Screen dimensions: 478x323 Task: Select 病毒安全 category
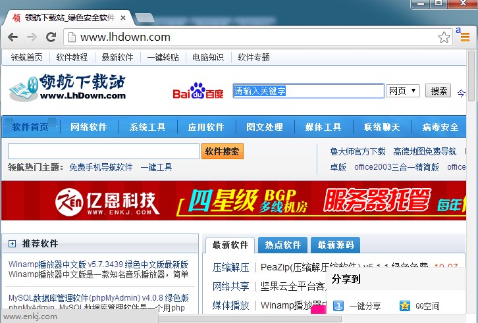point(440,127)
